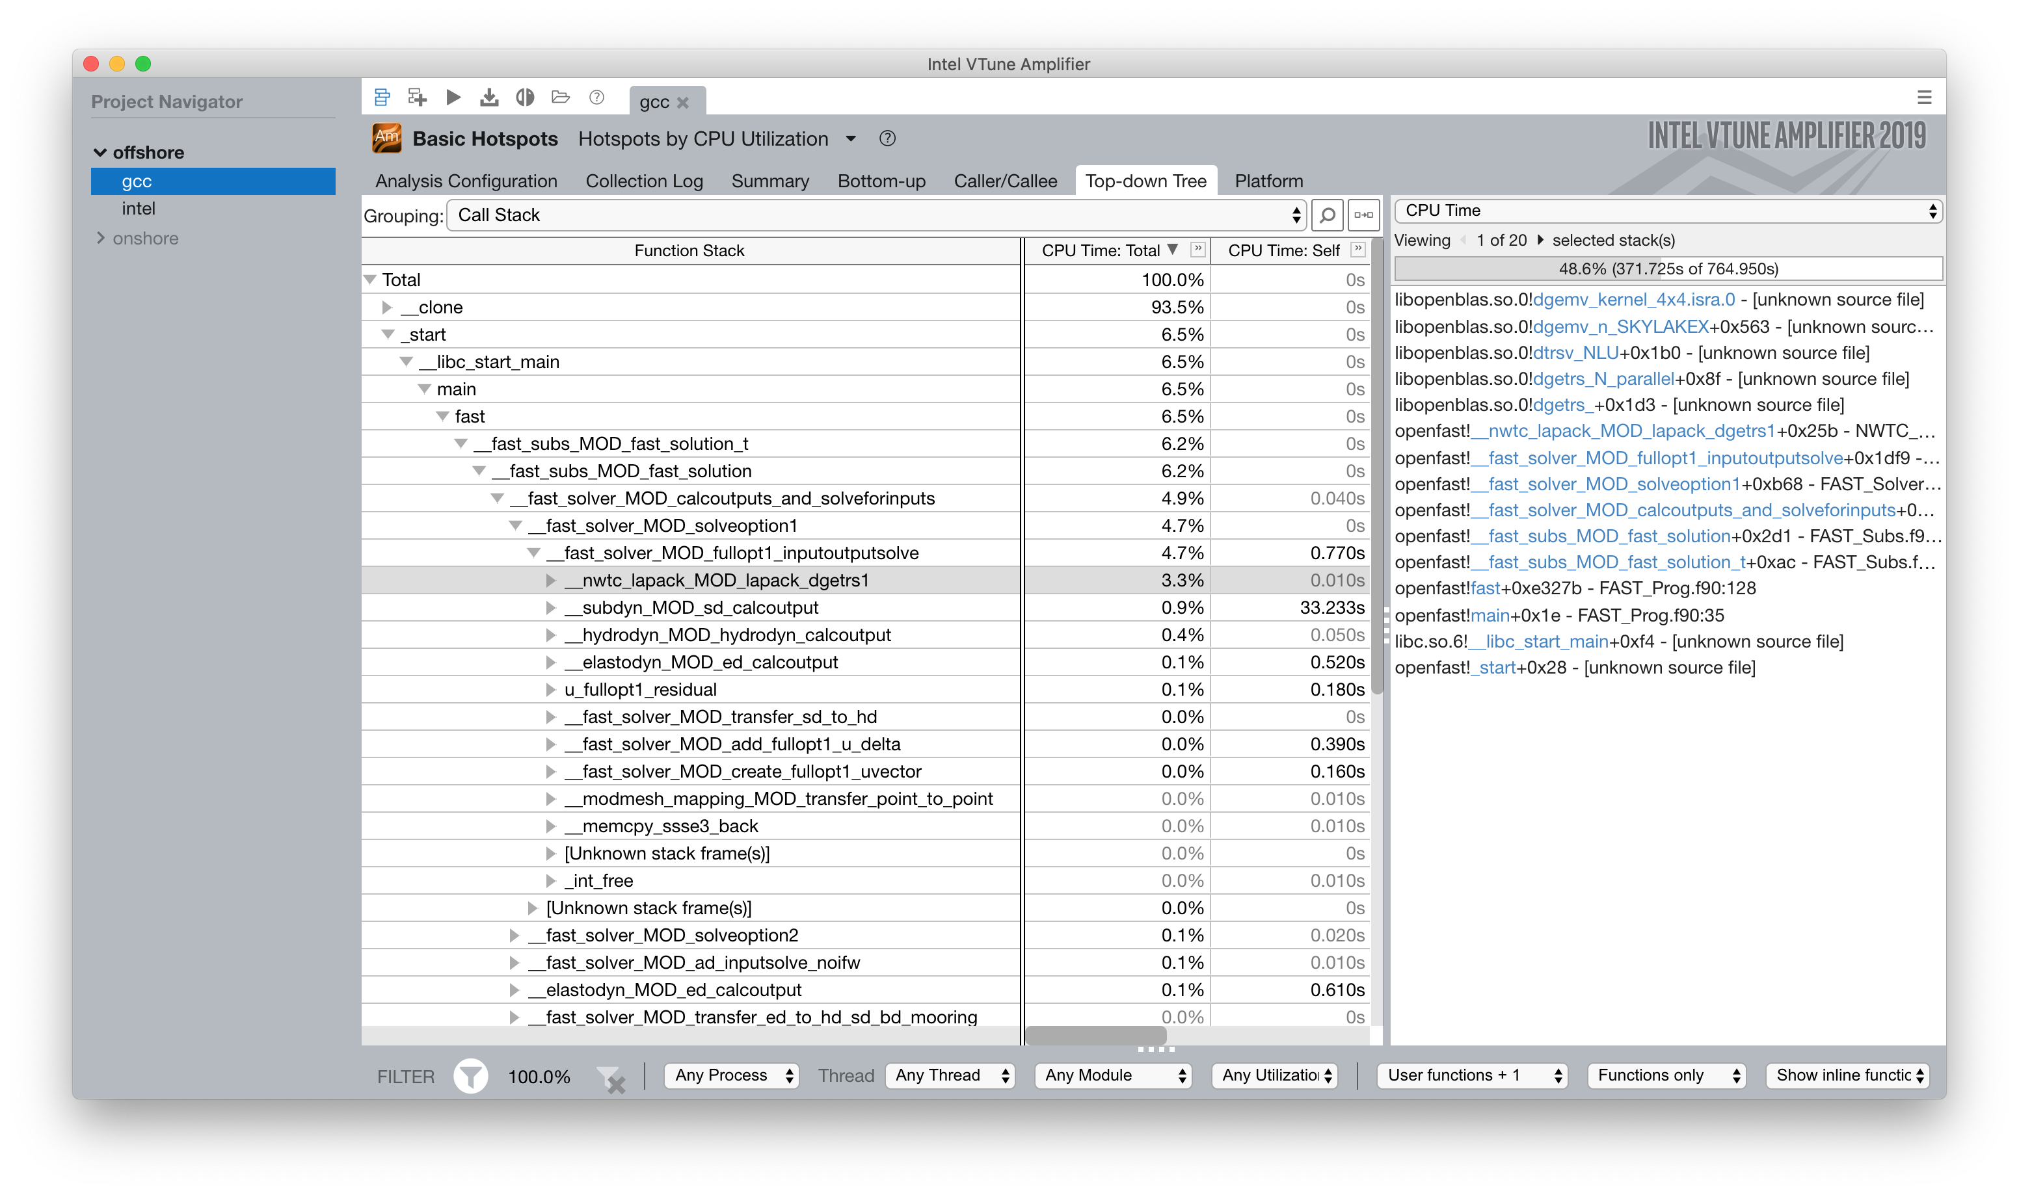Open the search magnifier beside Grouping
Viewport: 2019px width, 1195px height.
click(1327, 215)
